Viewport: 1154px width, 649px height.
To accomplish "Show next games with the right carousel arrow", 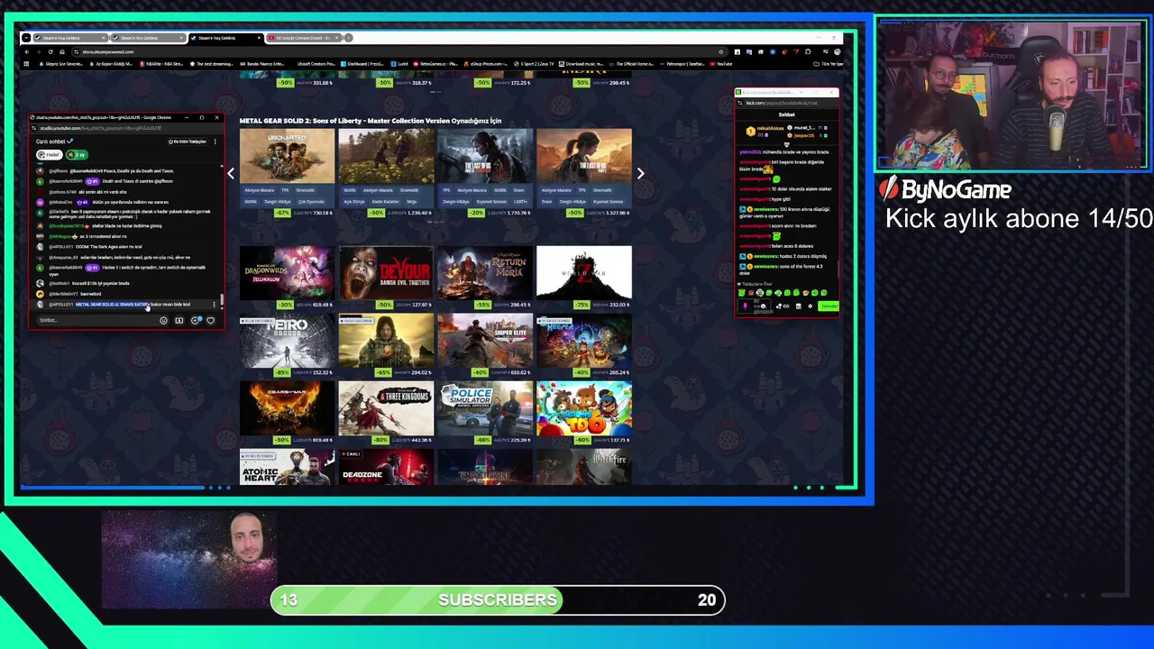I will [x=640, y=173].
